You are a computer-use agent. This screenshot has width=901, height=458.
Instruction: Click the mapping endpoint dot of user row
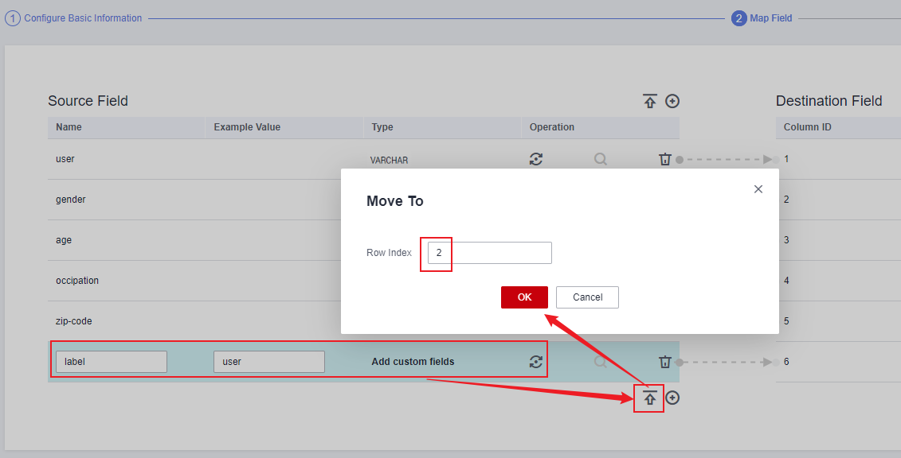point(680,160)
